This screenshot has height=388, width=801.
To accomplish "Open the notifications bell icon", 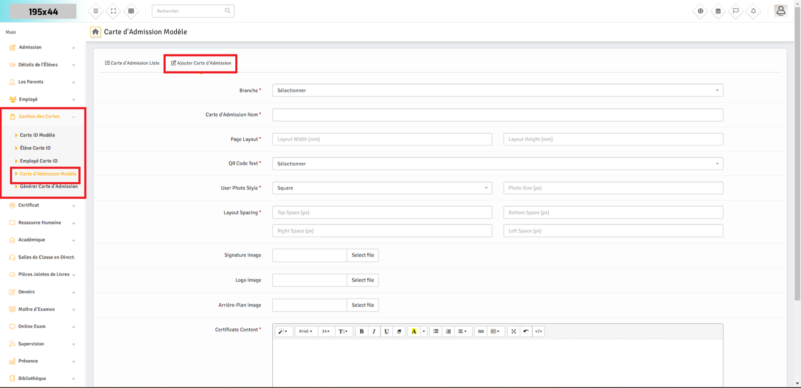I will [753, 11].
